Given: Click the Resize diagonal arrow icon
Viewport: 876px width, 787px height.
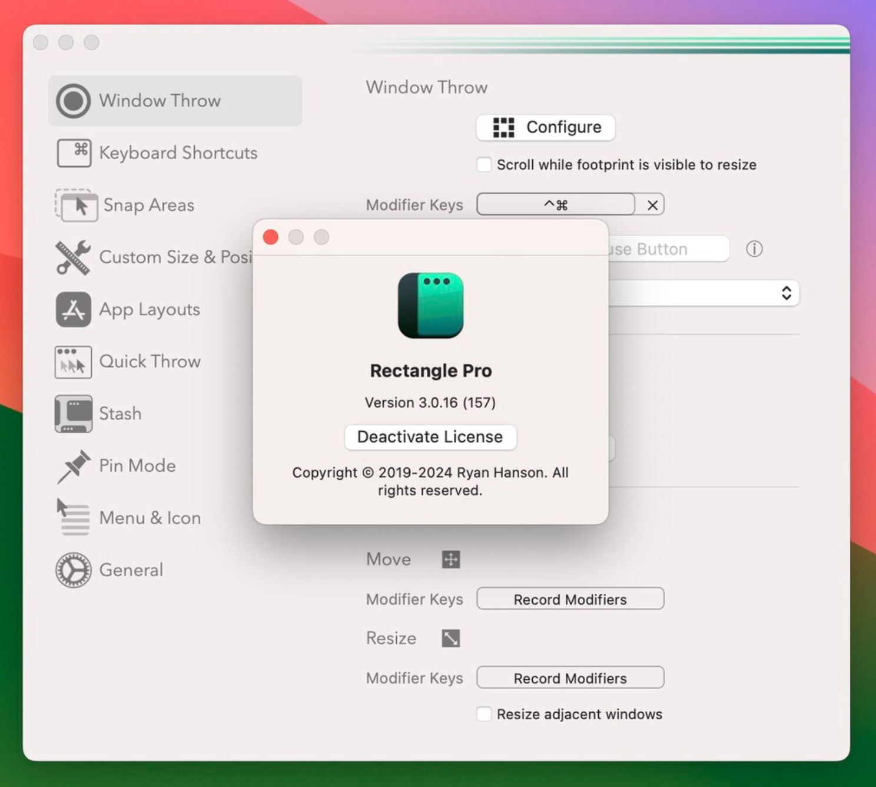Looking at the screenshot, I should pos(451,638).
